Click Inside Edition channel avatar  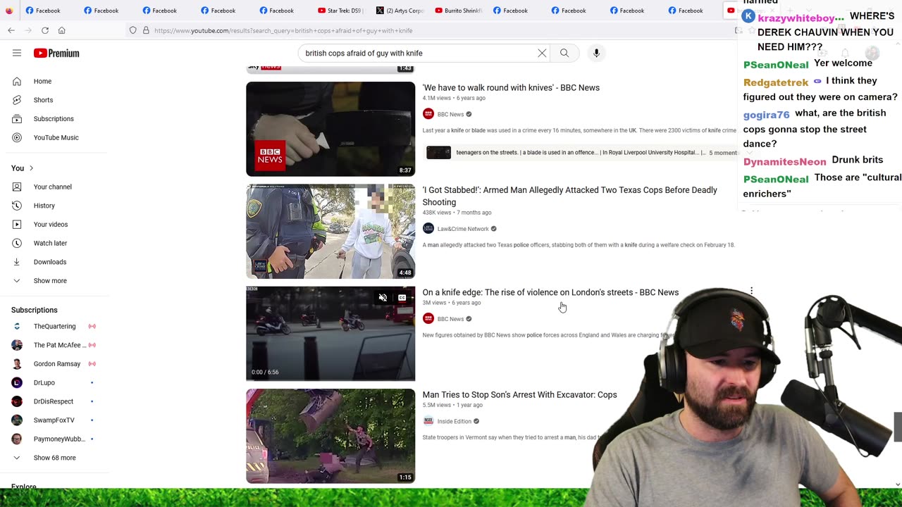click(x=428, y=421)
